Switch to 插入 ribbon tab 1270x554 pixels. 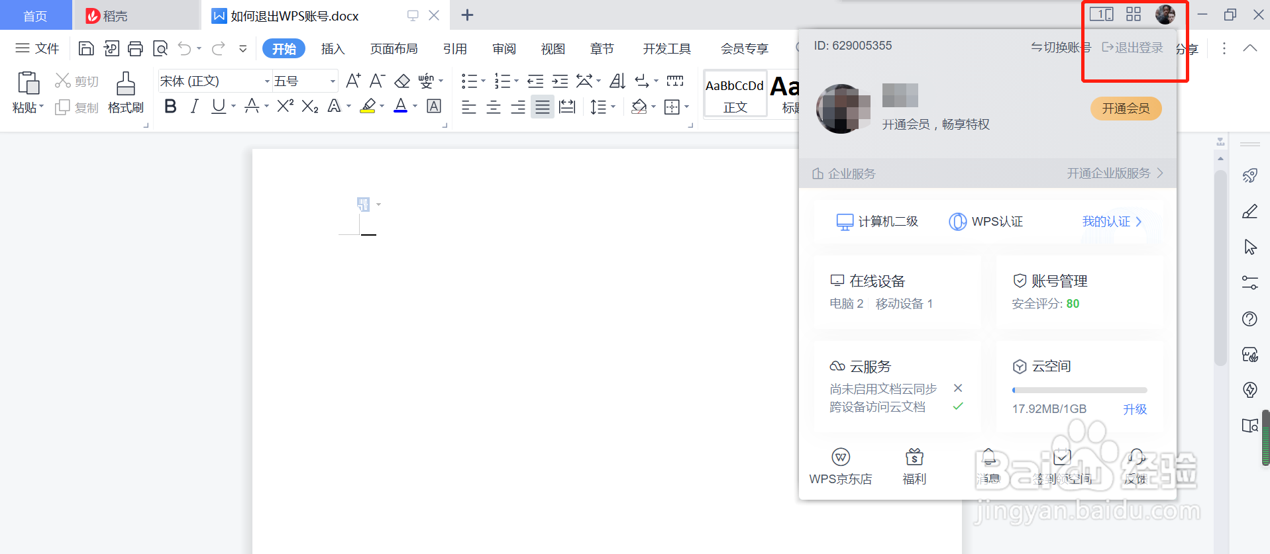(333, 48)
